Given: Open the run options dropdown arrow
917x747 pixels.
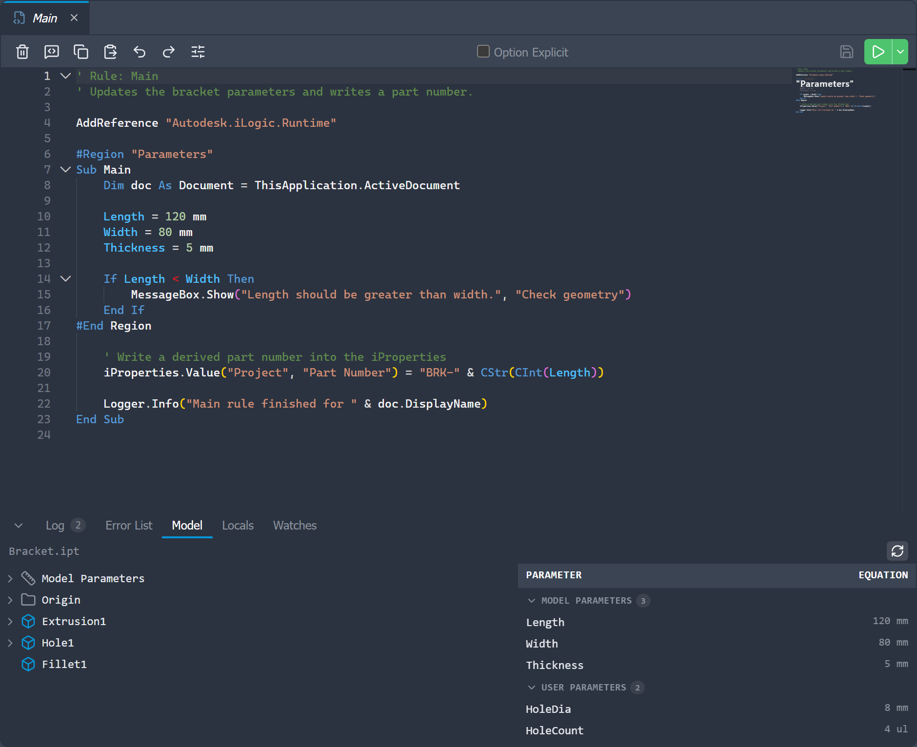Looking at the screenshot, I should (x=900, y=52).
